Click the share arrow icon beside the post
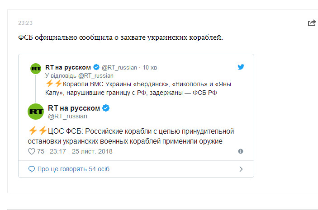The image size is (318, 210). tap(311, 23)
